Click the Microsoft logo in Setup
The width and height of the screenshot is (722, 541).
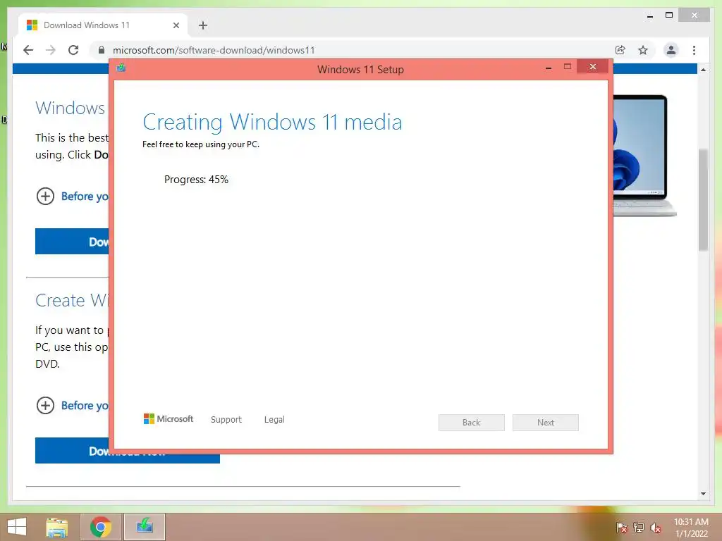pos(169,418)
